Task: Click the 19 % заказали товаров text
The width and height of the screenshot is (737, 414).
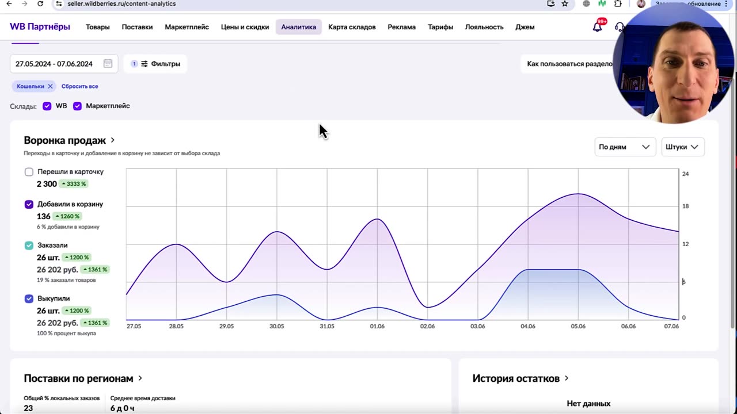Action: [x=66, y=280]
